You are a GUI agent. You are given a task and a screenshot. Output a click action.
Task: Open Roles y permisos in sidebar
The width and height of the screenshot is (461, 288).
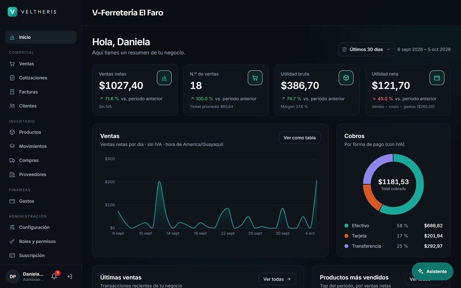(41, 242)
